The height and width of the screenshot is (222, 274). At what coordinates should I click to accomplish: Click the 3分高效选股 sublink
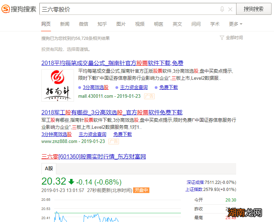(x=96, y=87)
